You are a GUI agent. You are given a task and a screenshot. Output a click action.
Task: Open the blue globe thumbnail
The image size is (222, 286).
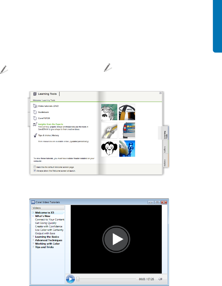tap(127, 149)
